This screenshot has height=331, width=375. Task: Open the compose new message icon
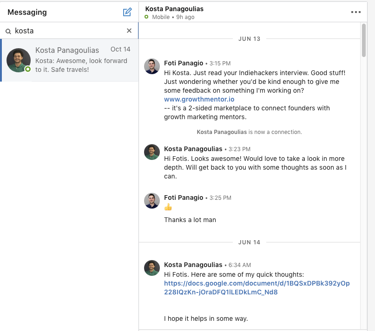click(127, 12)
